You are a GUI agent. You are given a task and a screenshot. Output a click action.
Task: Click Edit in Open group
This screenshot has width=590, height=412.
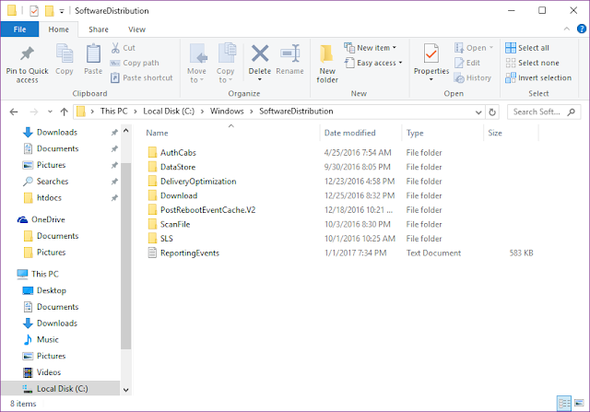pos(467,63)
